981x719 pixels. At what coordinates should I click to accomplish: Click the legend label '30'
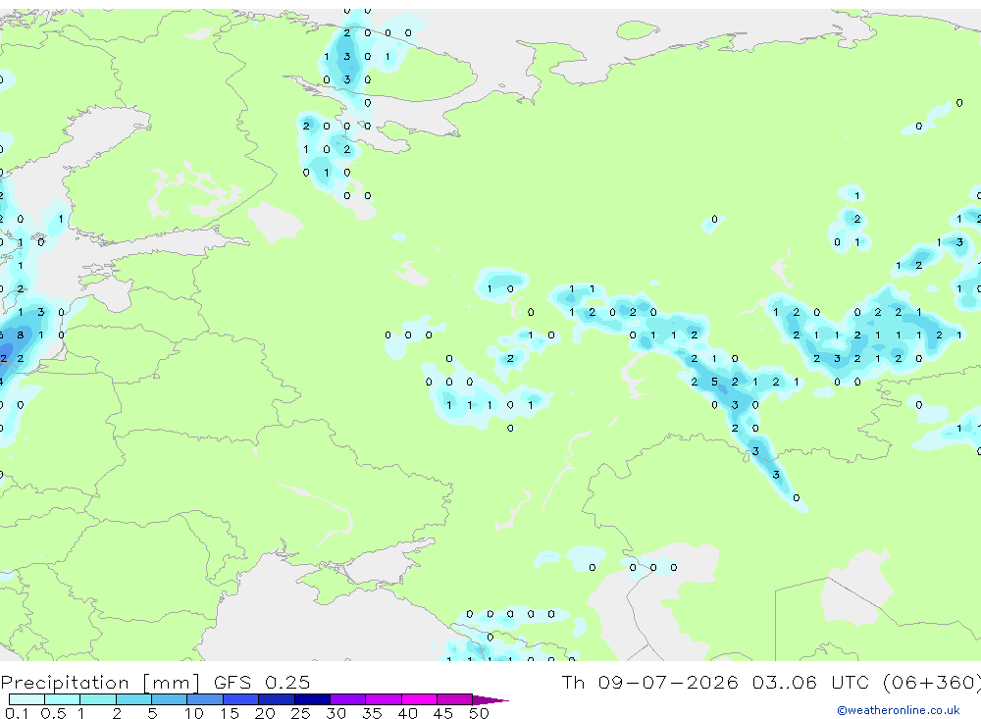pos(336,713)
